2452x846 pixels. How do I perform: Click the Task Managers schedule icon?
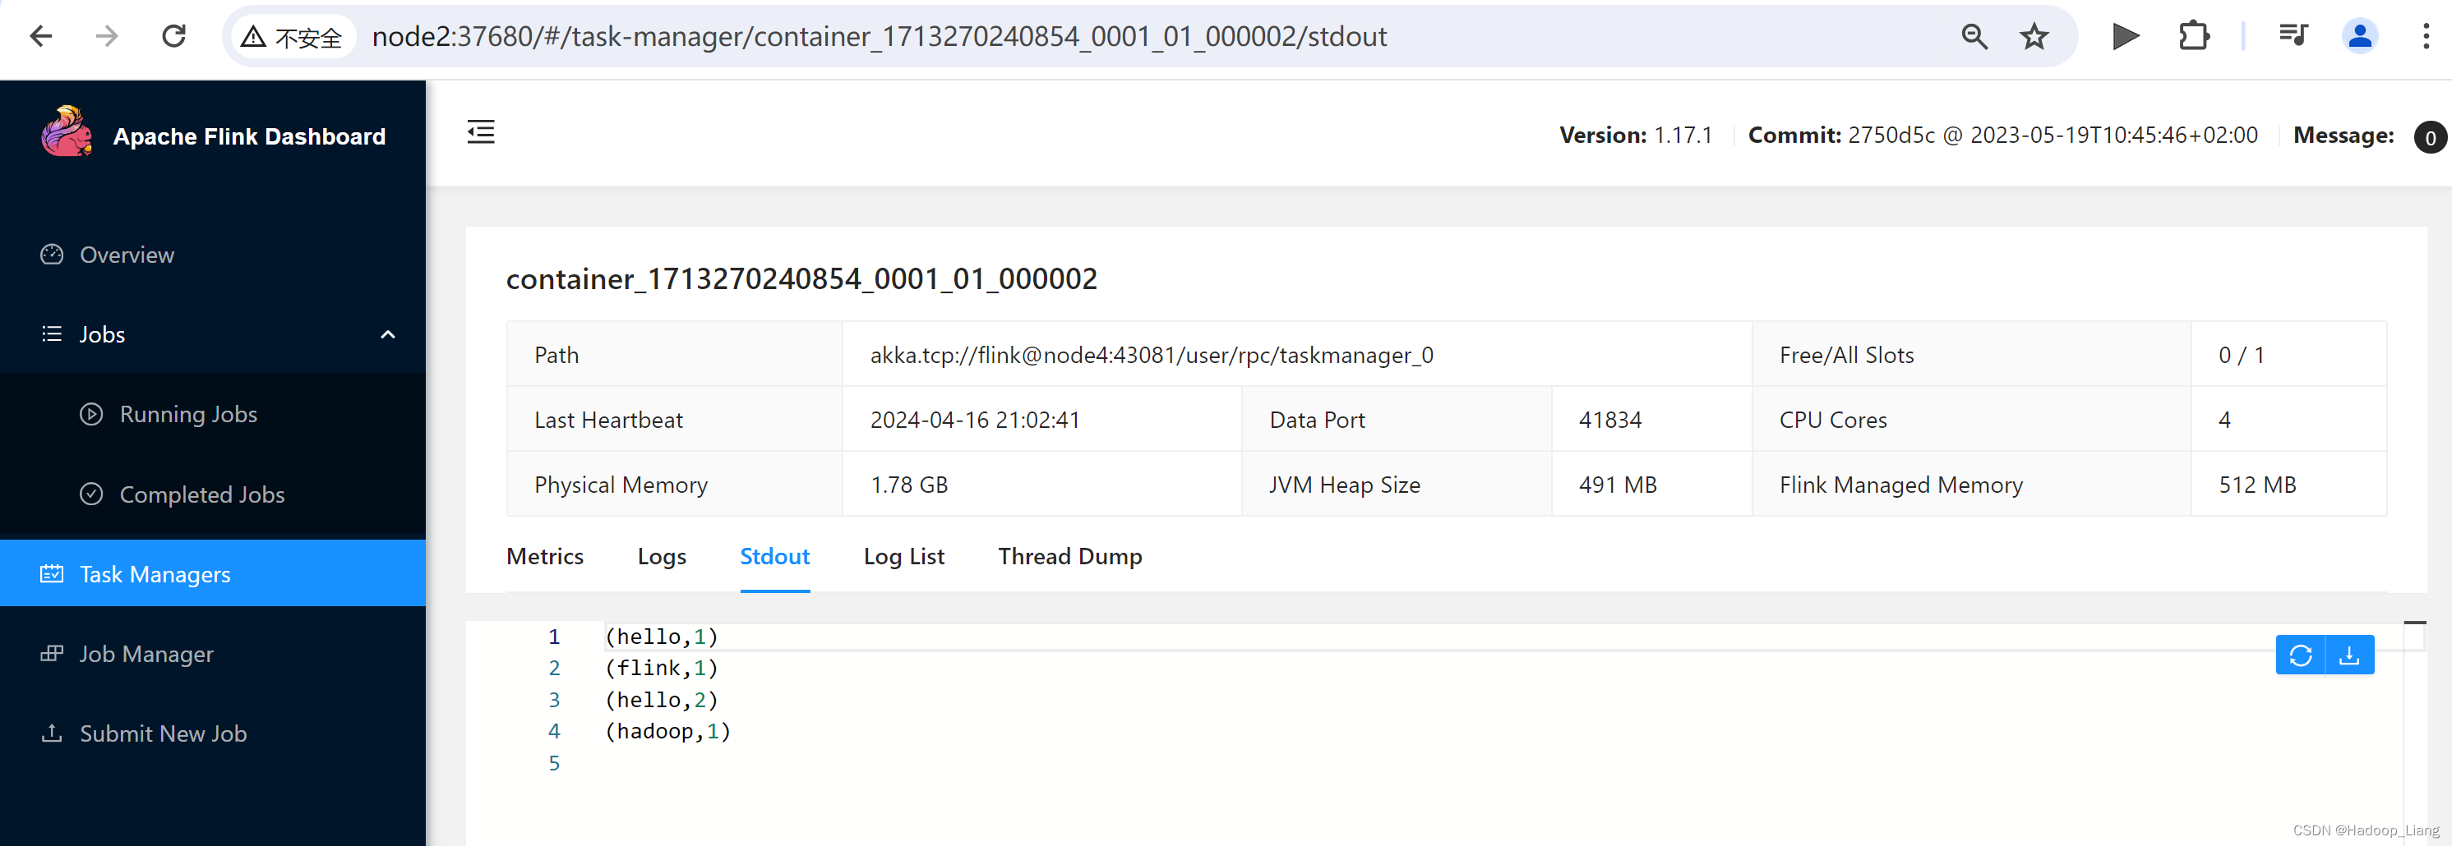click(52, 574)
